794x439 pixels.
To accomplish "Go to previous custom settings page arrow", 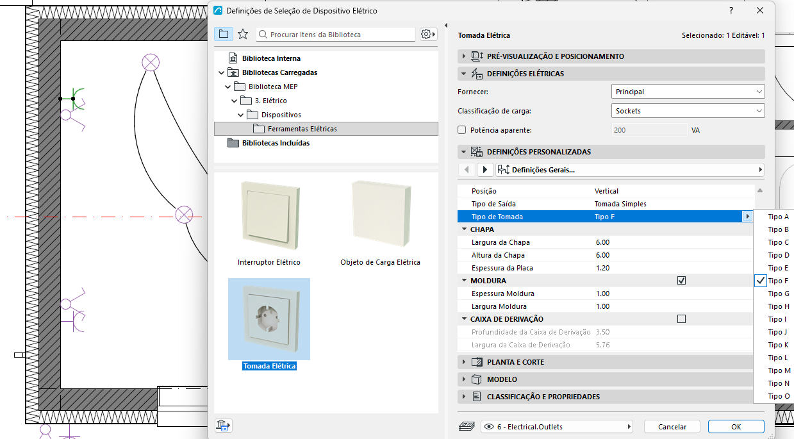I will tap(467, 170).
